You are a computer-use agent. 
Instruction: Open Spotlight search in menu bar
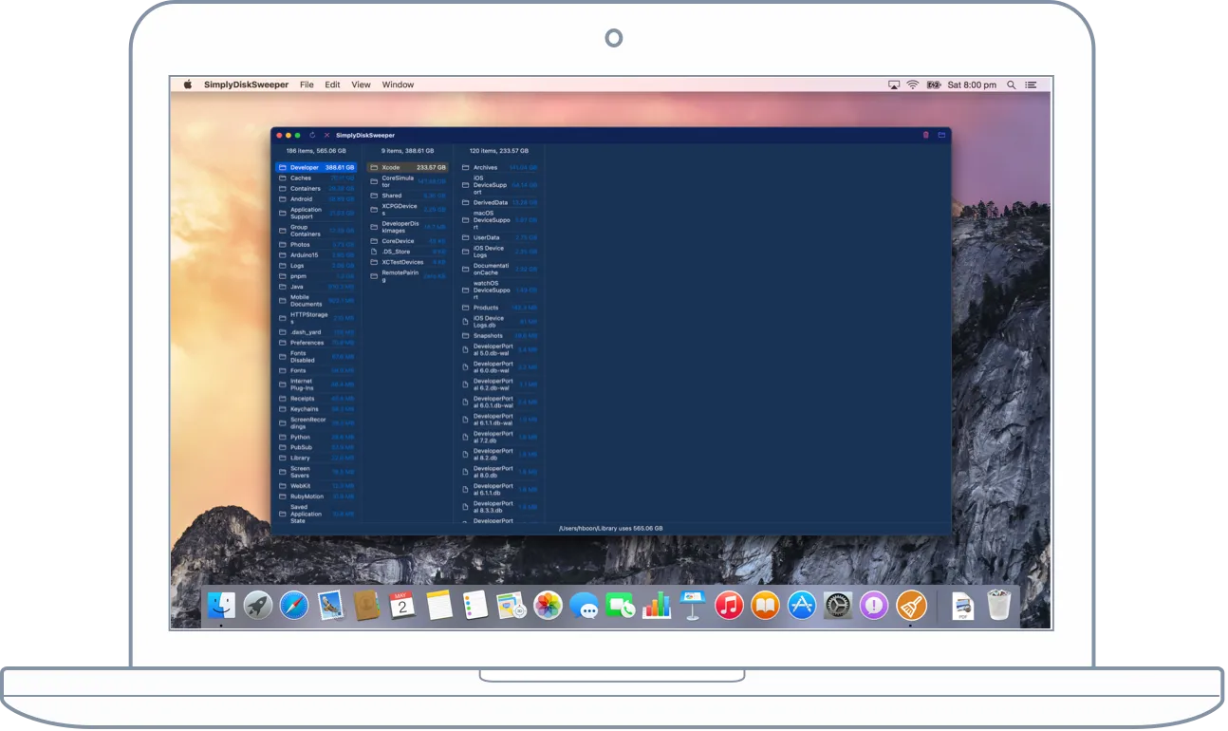[x=1011, y=84]
